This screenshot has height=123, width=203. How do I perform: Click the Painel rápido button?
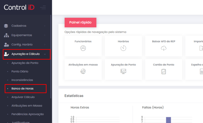80,22
